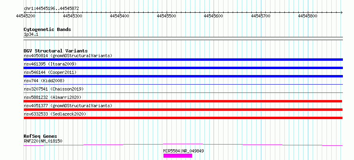Click ruler tick label 44545400
Image resolution: width=354 pixels, height=160 pixels.
click(120, 16)
